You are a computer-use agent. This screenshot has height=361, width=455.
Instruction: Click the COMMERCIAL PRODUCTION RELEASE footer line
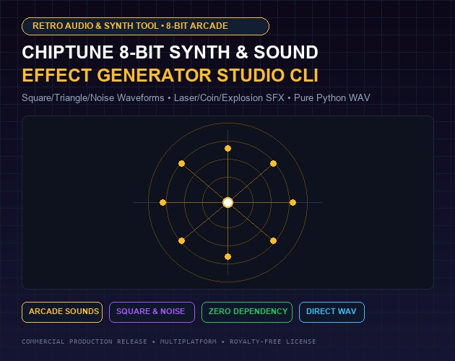point(168,342)
